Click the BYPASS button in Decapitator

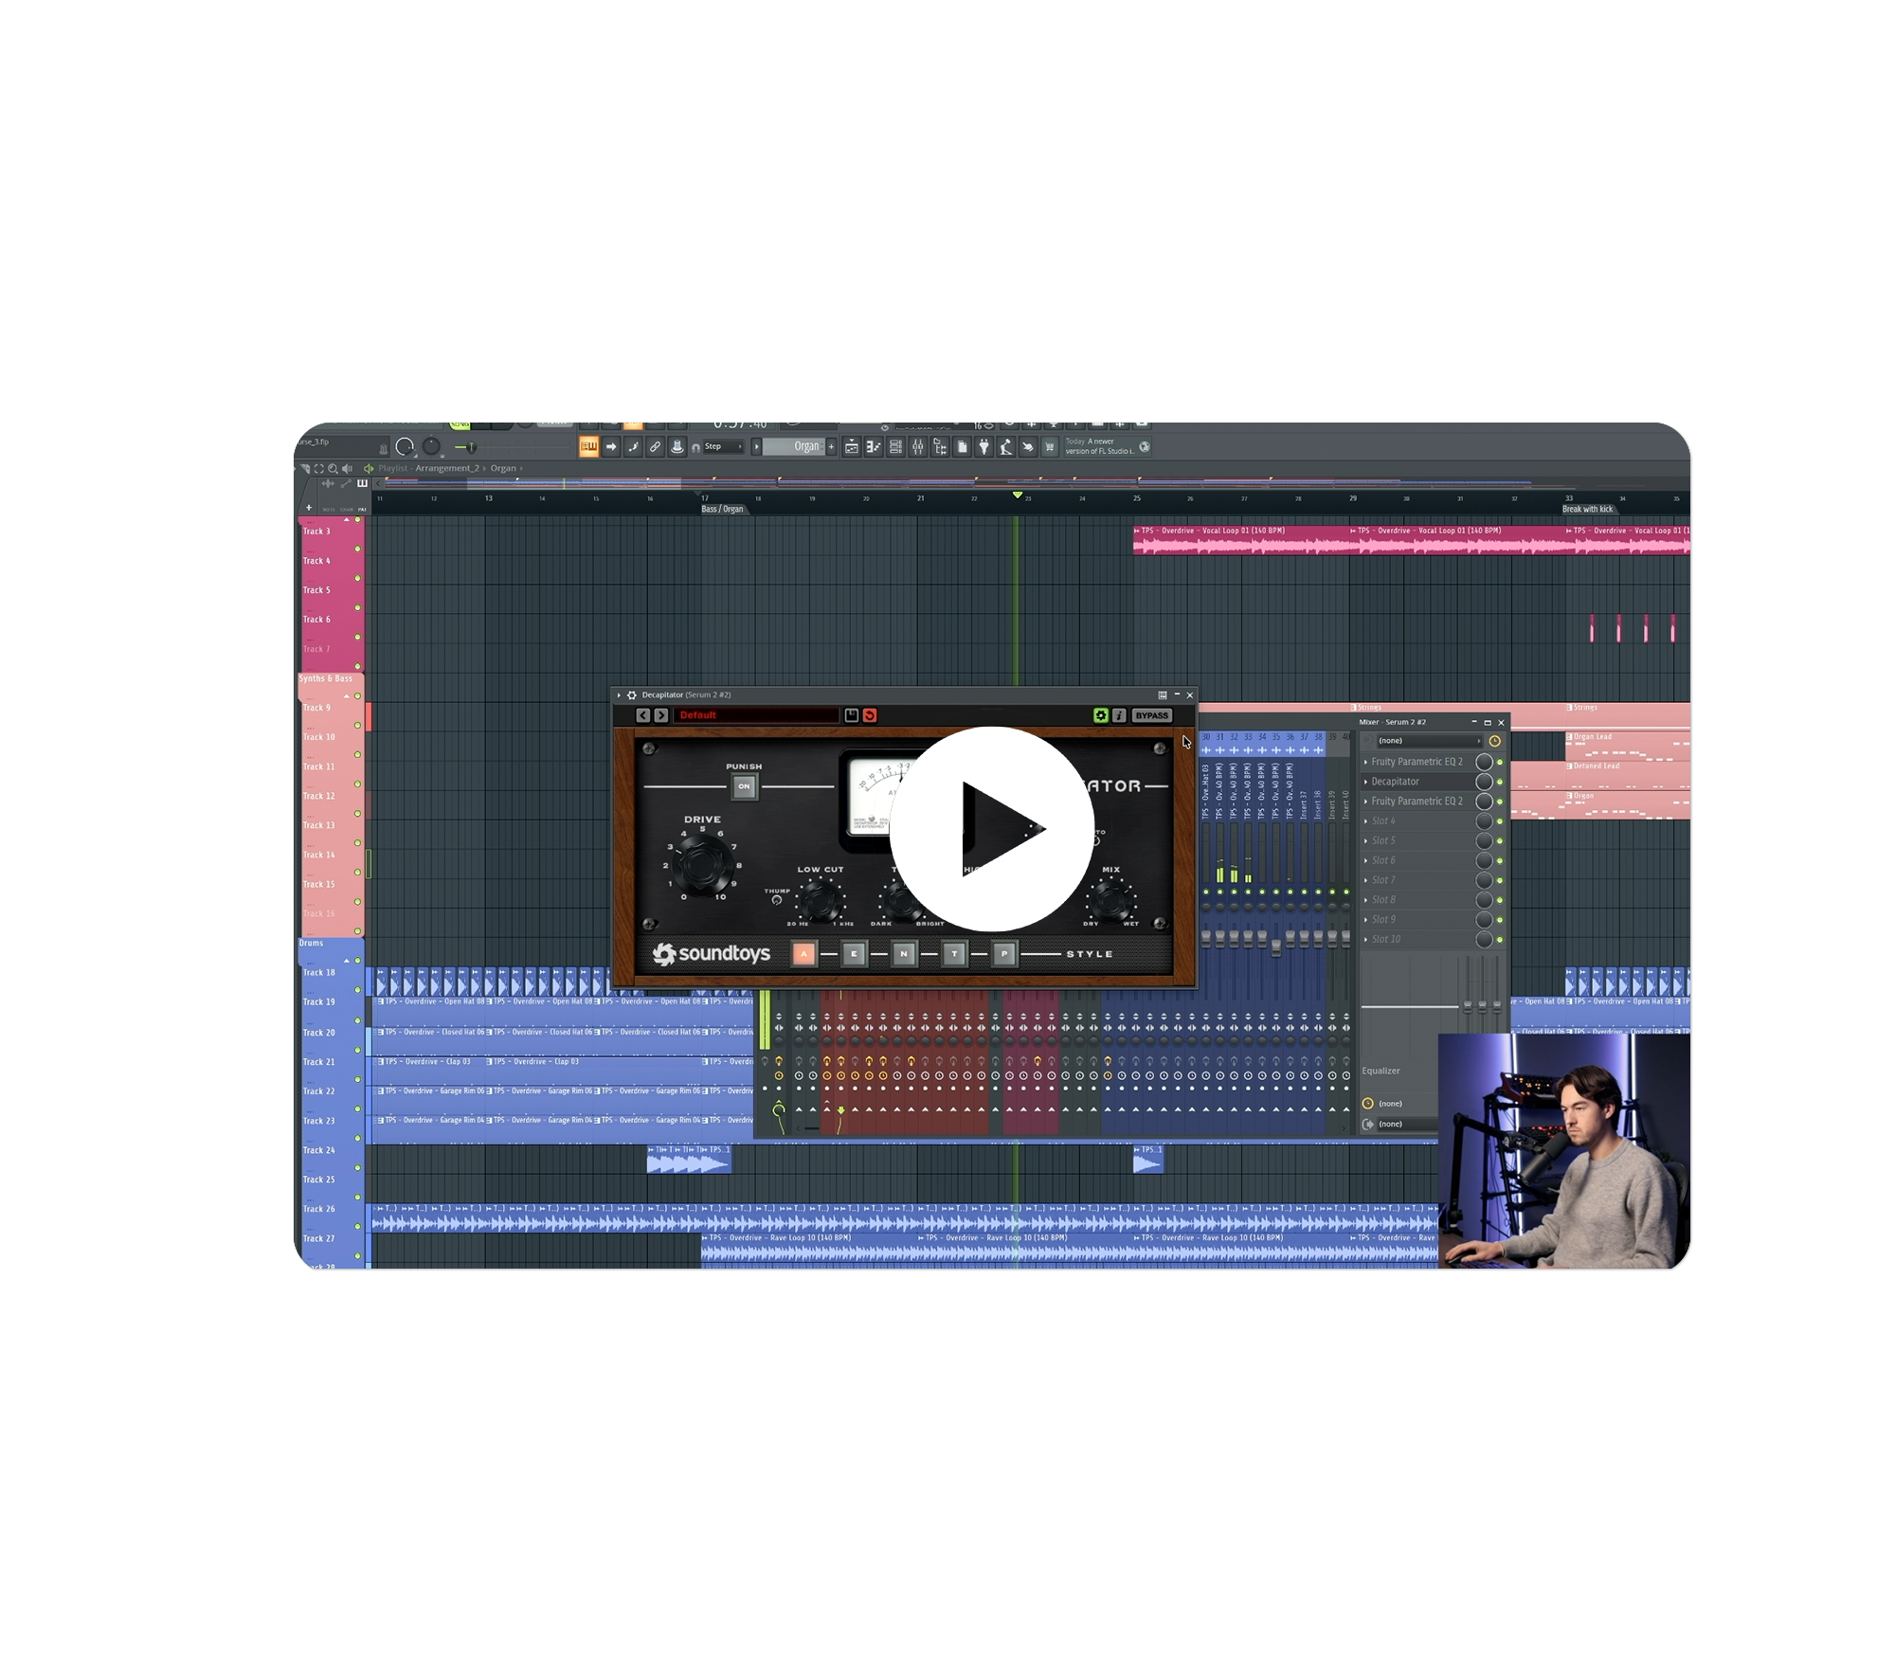1152,715
